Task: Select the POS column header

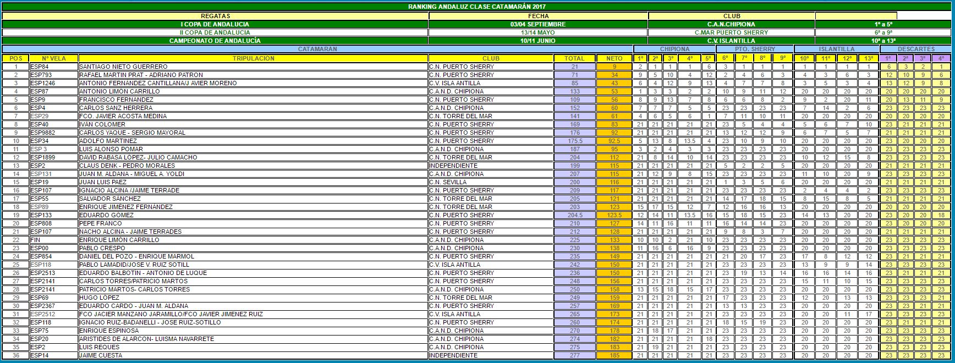Action: tap(16, 58)
